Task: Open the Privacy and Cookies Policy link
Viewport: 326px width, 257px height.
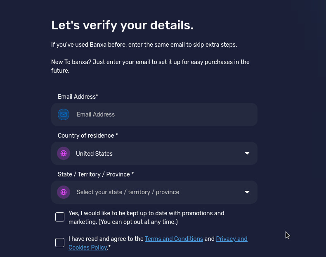Action: (232, 239)
